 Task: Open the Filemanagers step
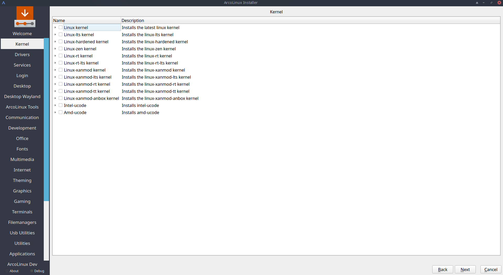point(22,222)
